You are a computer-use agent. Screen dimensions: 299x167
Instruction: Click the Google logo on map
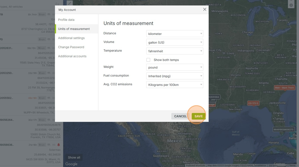pos(71,164)
